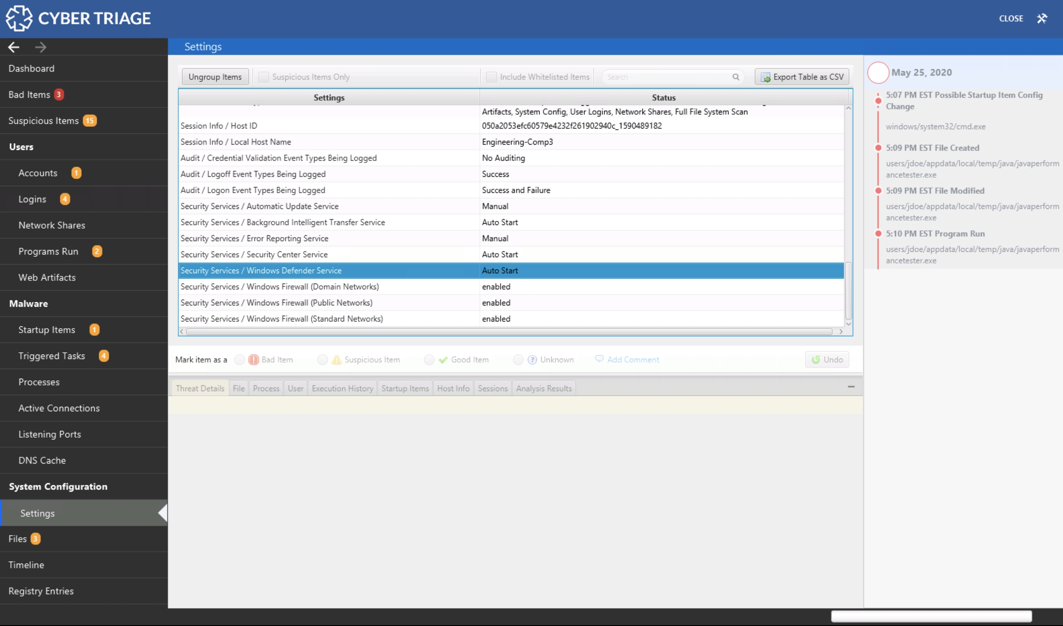Sort by Status column header
Viewport: 1063px width, 626px height.
(663, 97)
